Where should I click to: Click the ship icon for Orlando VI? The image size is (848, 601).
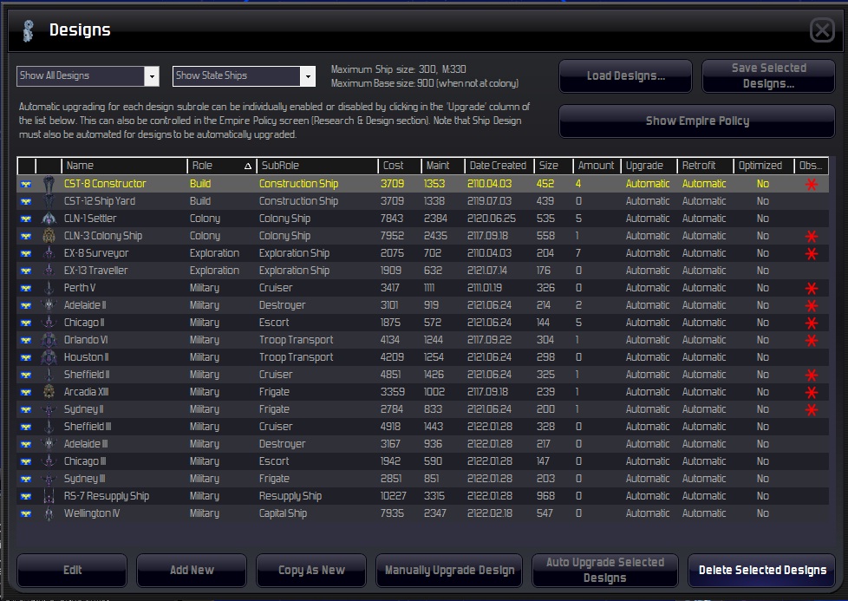[49, 340]
